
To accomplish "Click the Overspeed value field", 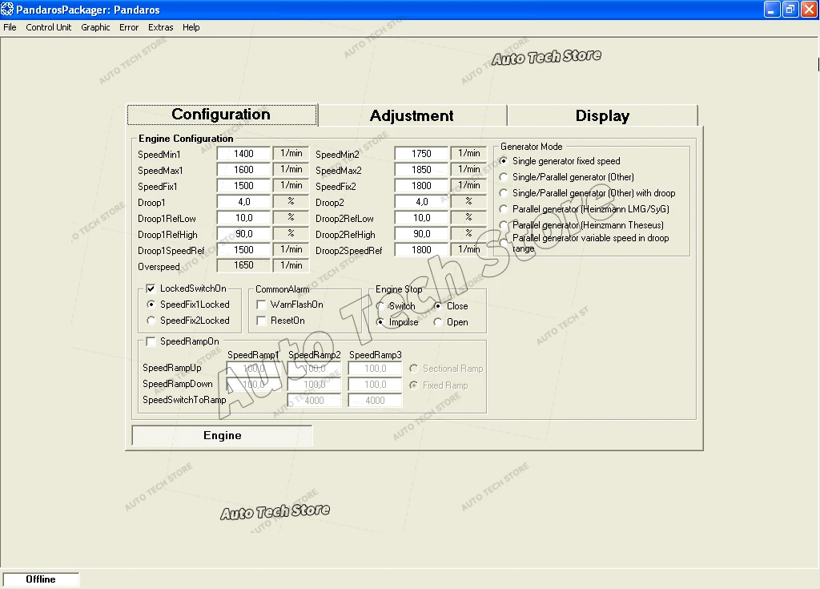I will [243, 265].
